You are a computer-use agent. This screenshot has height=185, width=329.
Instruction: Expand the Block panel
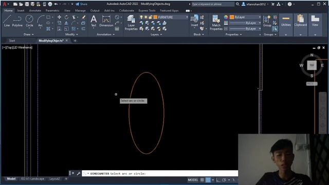point(198,34)
